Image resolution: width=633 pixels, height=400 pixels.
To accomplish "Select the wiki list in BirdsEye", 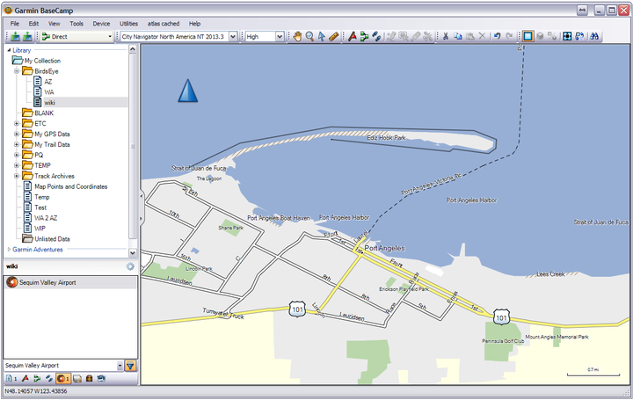I will pos(49,103).
